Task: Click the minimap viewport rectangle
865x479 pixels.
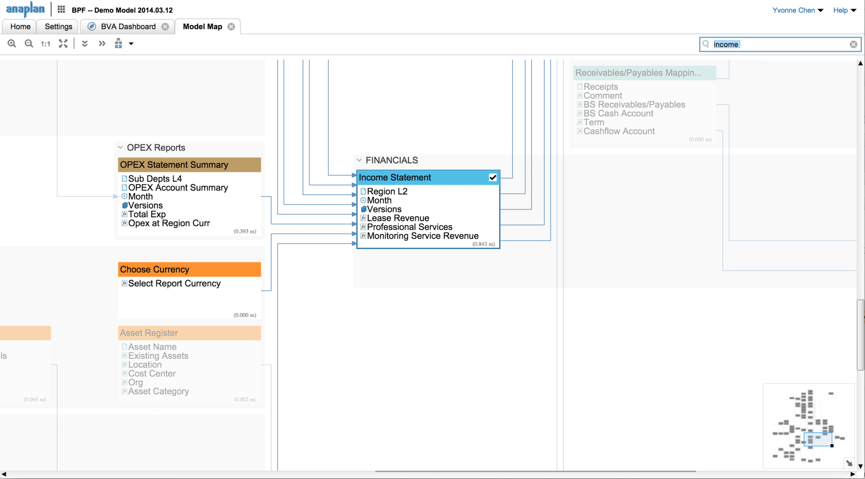Action: 818,439
